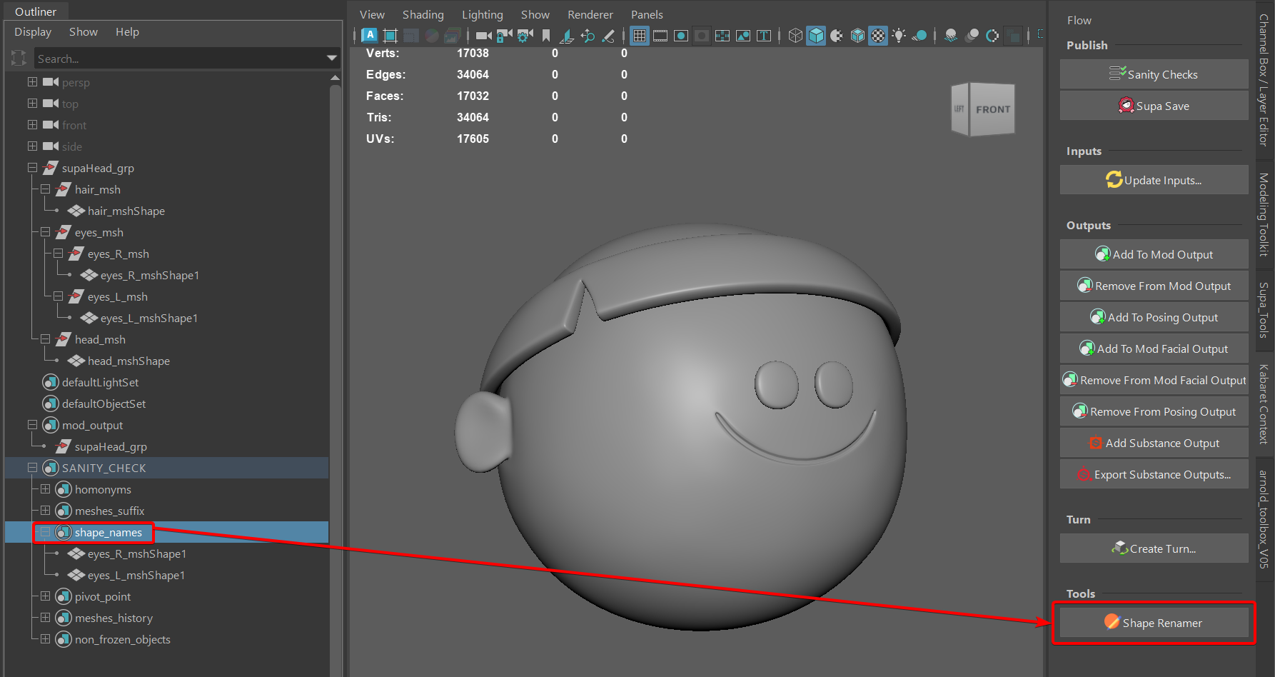
Task: Click the Depth of Field icon
Action: click(x=1013, y=36)
